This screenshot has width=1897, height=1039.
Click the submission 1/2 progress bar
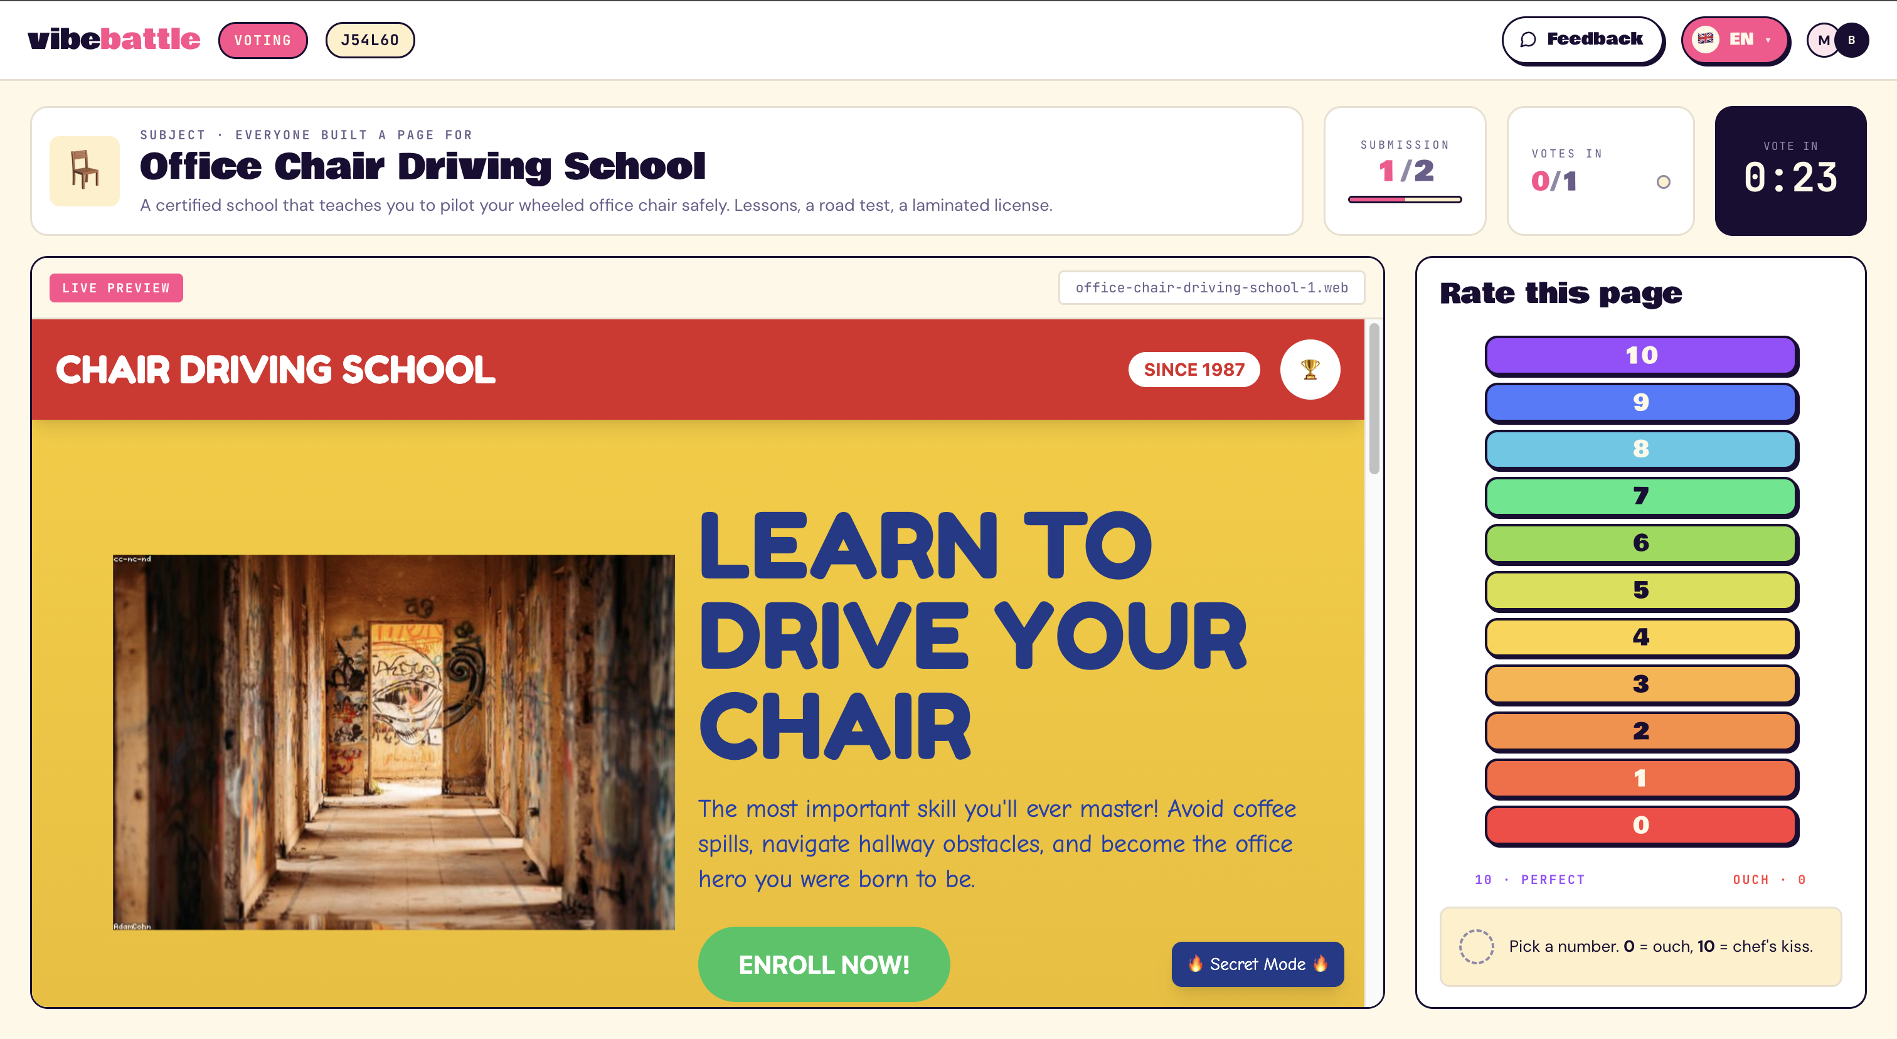click(x=1405, y=199)
